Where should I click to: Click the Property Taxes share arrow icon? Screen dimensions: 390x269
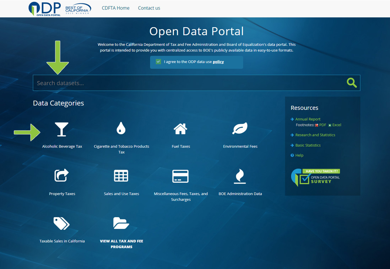point(61,175)
